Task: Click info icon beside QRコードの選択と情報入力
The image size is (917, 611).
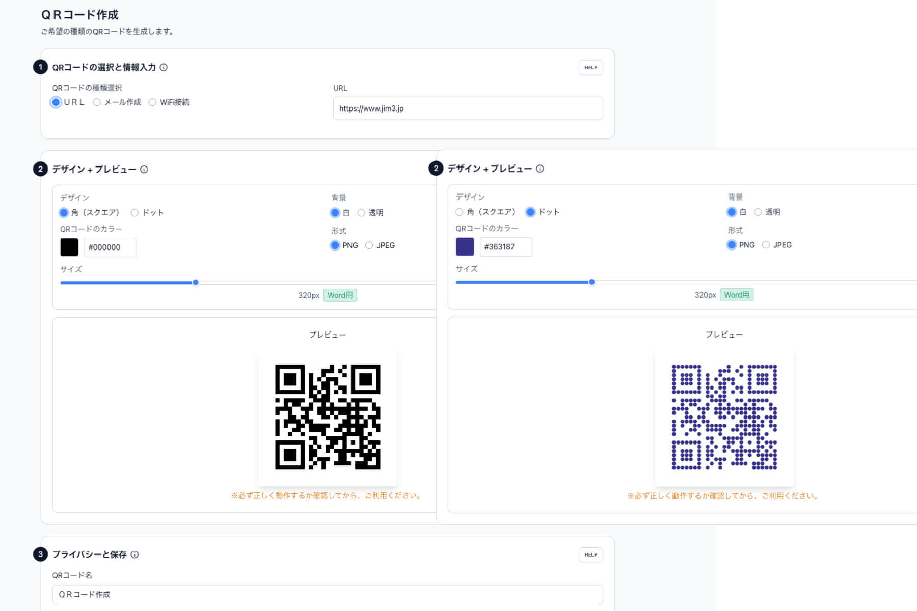Action: tap(164, 67)
